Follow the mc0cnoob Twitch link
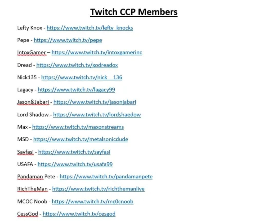This screenshot has height=222, width=277. [92, 202]
